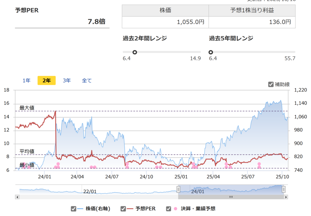Image resolution: width=311 pixels, height=216 pixels.
Task: Click the red 予想PER legend line icon
Action: 130,209
